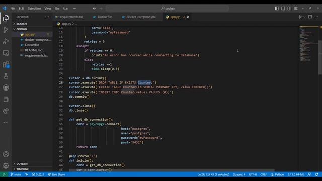Open the GitHub view in activity bar
This screenshot has width=322, height=181.
click(x=6, y=87)
